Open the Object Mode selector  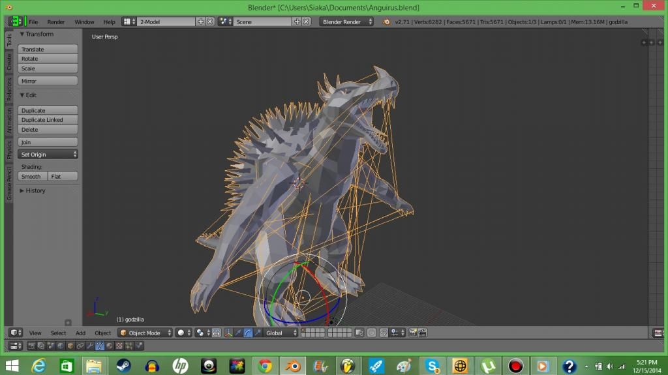tap(145, 333)
